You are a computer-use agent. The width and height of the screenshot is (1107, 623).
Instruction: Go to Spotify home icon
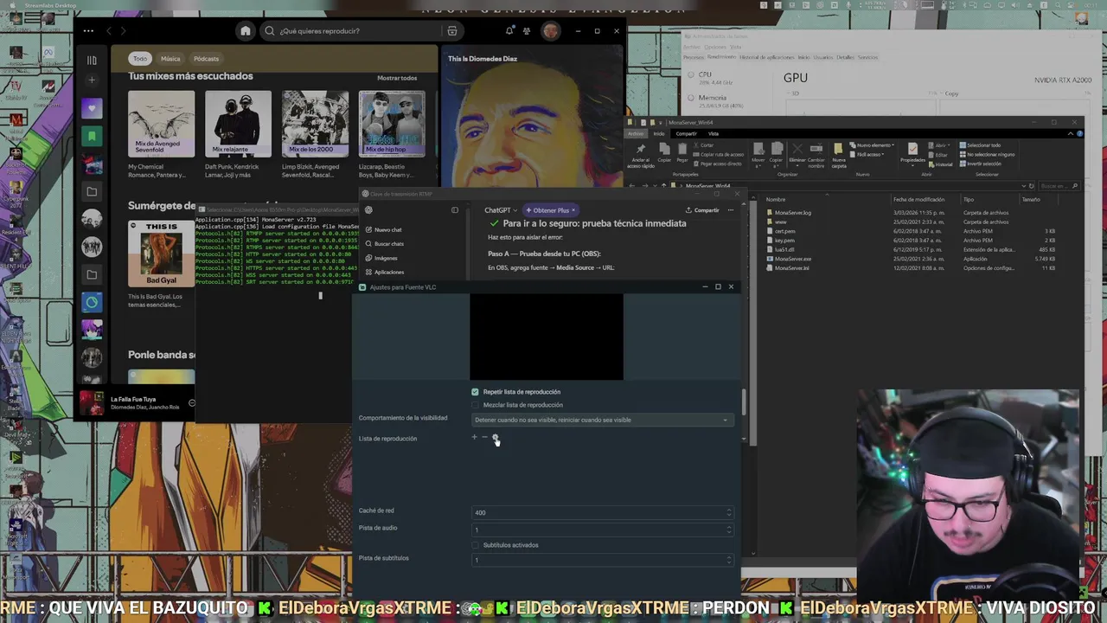[246, 31]
